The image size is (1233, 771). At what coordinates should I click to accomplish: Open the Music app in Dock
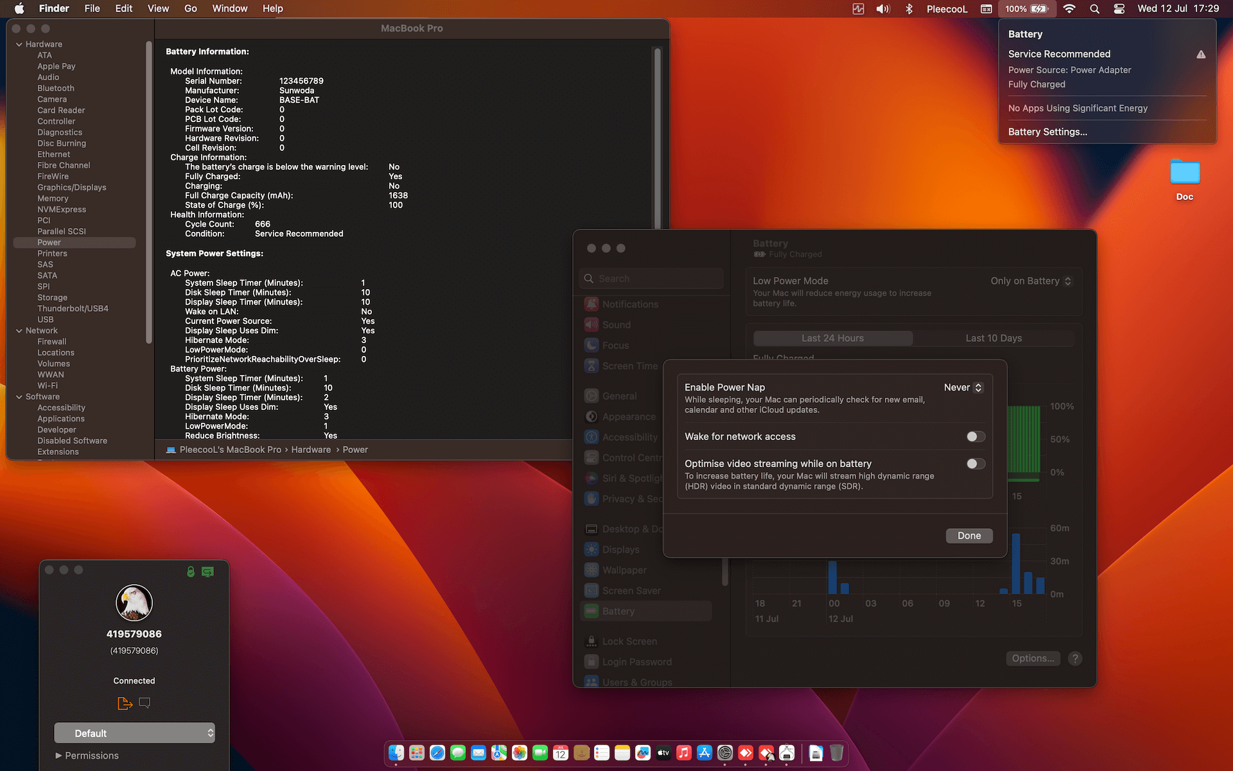point(684,752)
